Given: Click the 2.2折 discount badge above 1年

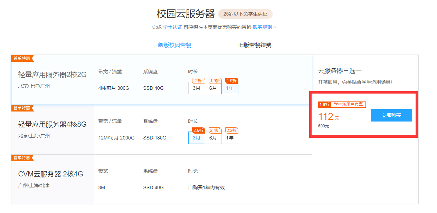Looking at the screenshot, I should click(232, 130).
